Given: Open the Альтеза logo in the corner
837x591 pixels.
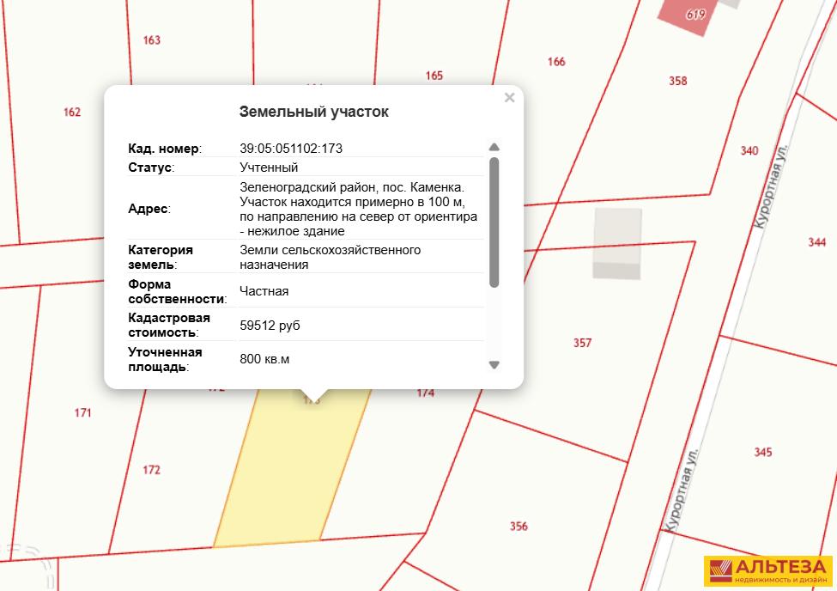Looking at the screenshot, I should point(767,571).
